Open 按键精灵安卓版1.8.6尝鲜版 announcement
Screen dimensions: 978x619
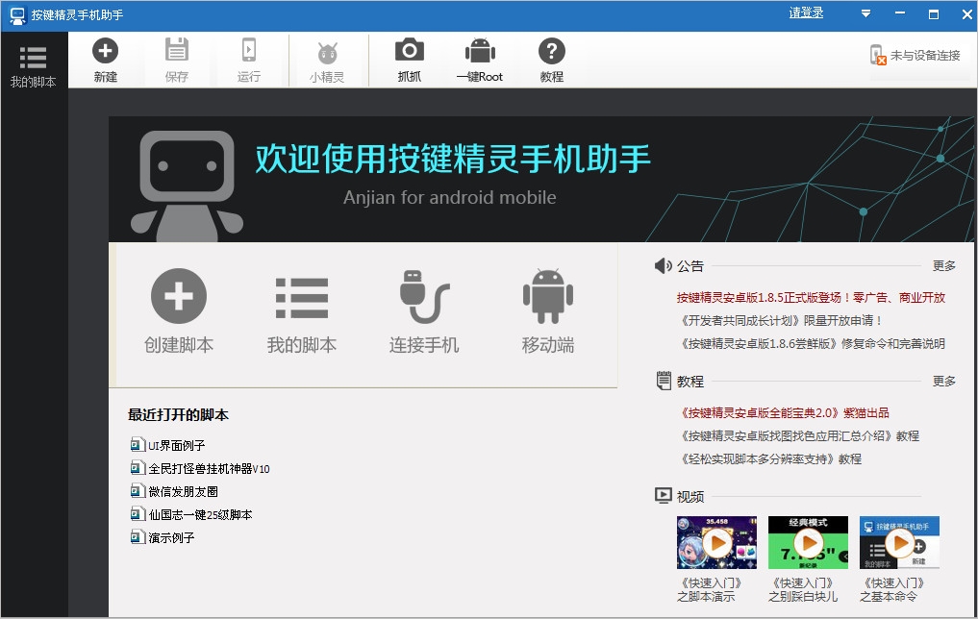811,343
